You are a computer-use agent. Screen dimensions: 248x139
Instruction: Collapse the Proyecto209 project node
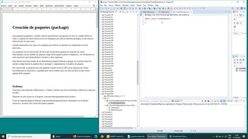coord(101,93)
